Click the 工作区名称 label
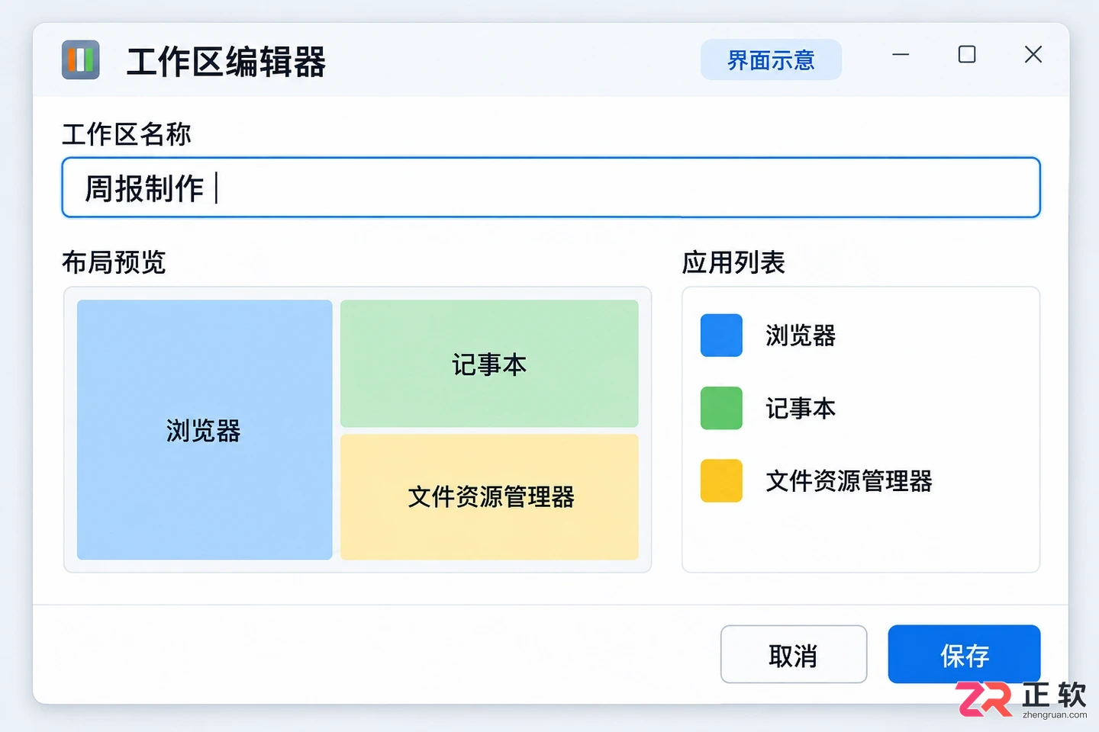The width and height of the screenshot is (1099, 732). tap(127, 134)
